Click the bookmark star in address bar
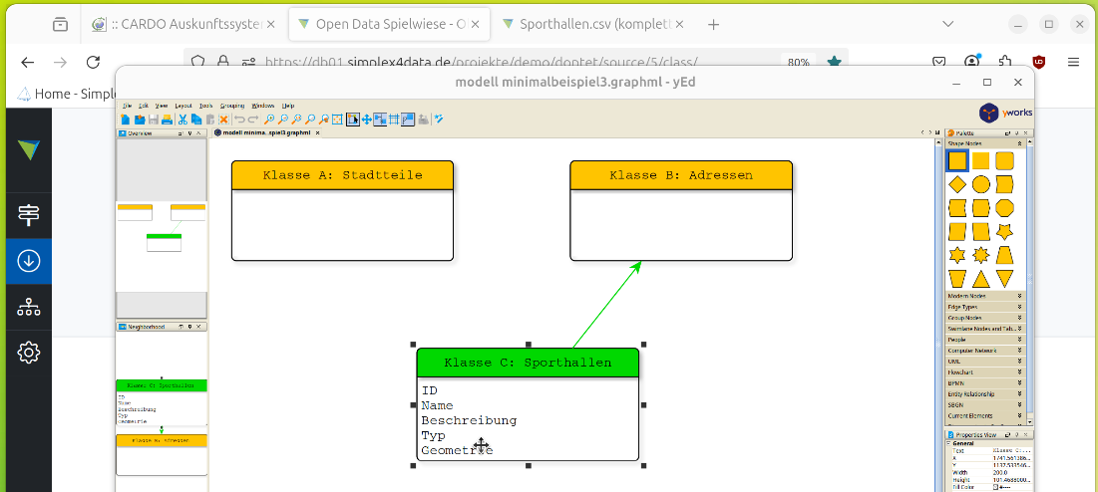This screenshot has width=1098, height=492. (x=834, y=62)
